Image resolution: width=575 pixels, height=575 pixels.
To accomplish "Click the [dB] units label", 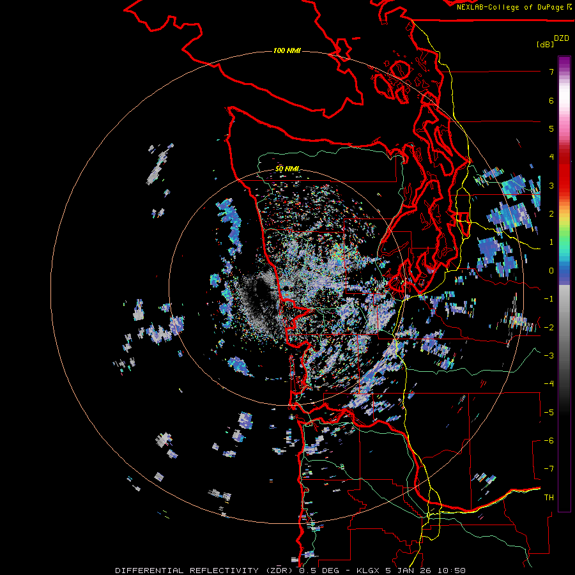I will (x=546, y=45).
